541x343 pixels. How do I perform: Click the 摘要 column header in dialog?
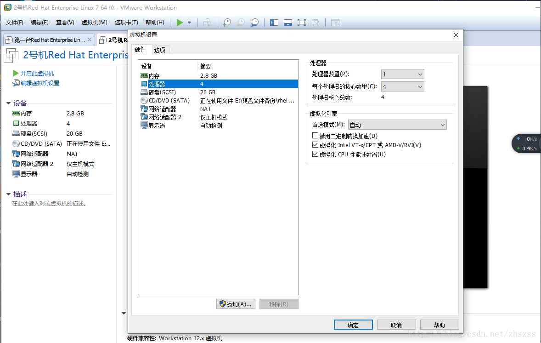coord(248,66)
